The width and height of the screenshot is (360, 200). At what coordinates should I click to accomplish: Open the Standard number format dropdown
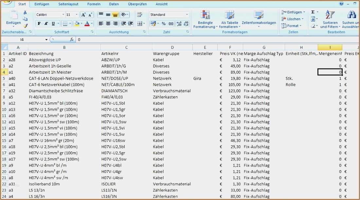click(187, 14)
